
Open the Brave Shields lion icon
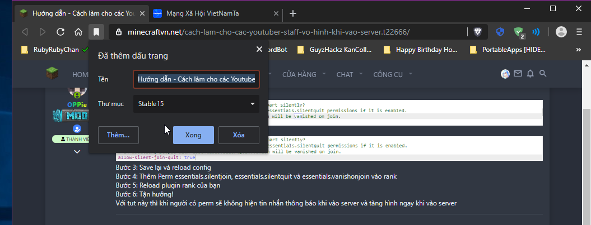pyautogui.click(x=477, y=32)
